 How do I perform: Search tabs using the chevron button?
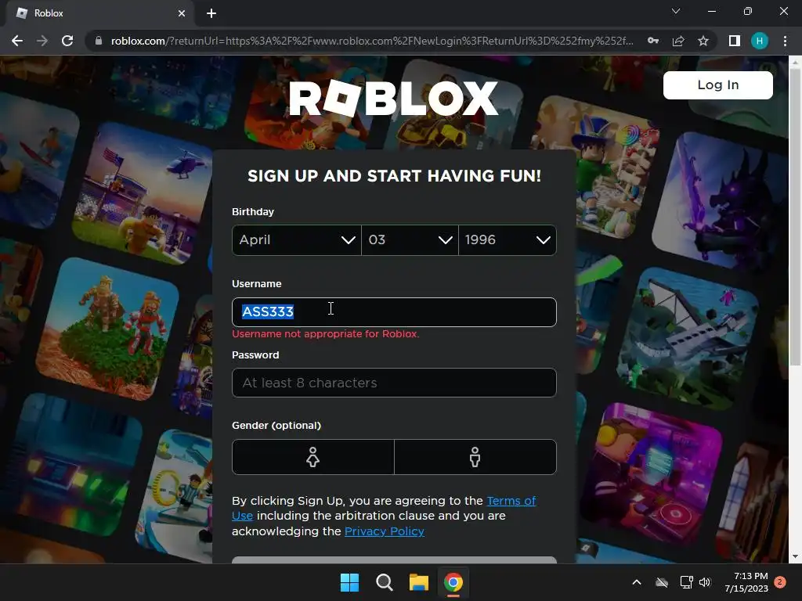tap(676, 11)
